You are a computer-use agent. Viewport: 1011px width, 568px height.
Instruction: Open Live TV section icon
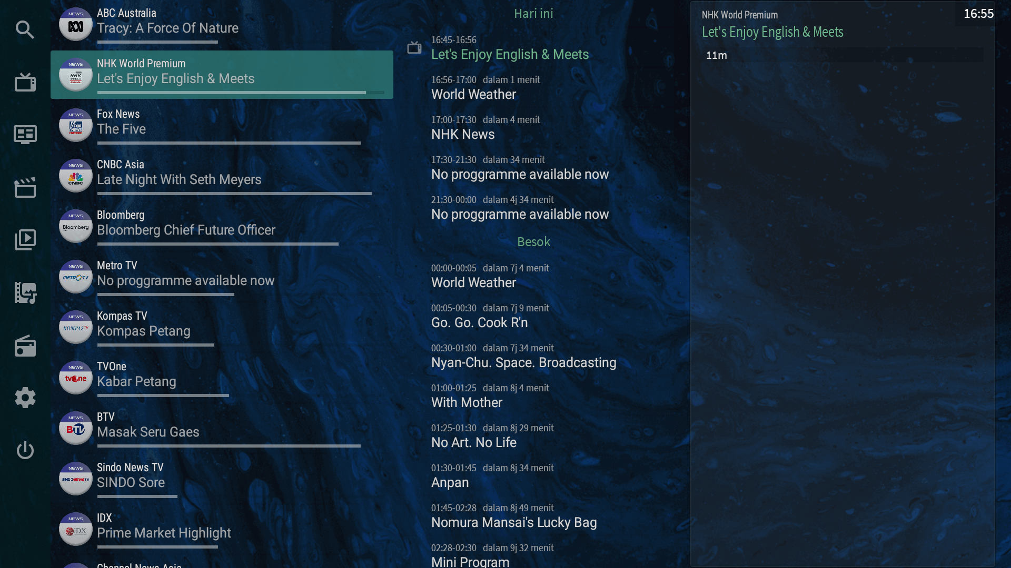point(25,82)
